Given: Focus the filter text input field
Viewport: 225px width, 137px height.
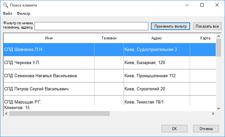Looking at the screenshot, I should [x=91, y=26].
